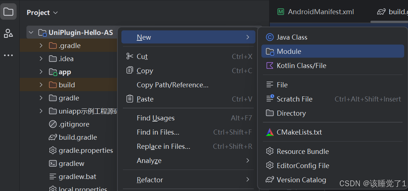This screenshot has height=191, width=408.
Task: Click the Version Catalog gradle icon
Action: pyautogui.click(x=270, y=180)
